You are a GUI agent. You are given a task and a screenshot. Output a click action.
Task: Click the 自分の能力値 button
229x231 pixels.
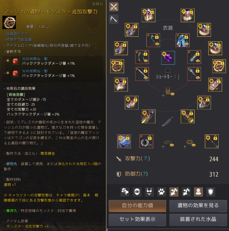pos(137,205)
